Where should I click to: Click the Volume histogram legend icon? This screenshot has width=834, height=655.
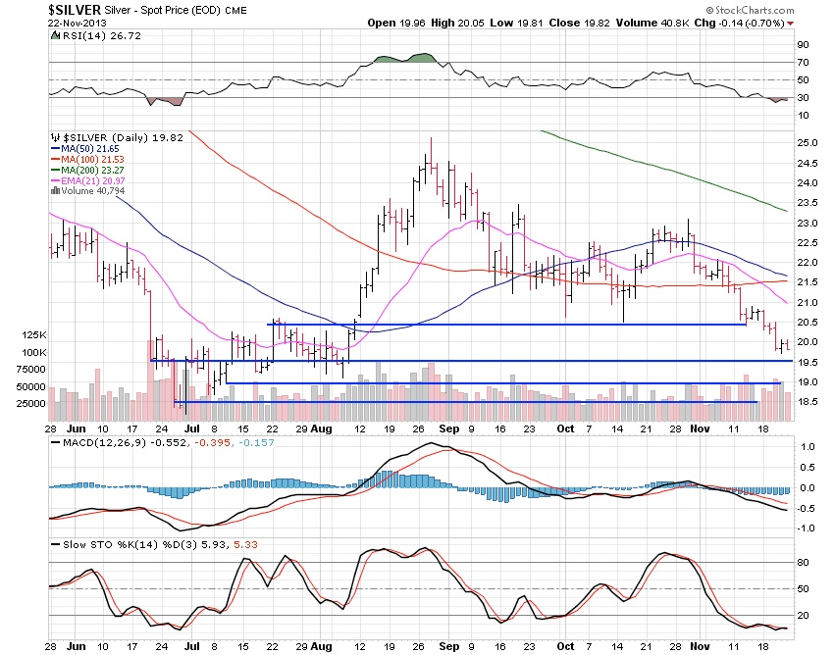(x=52, y=189)
